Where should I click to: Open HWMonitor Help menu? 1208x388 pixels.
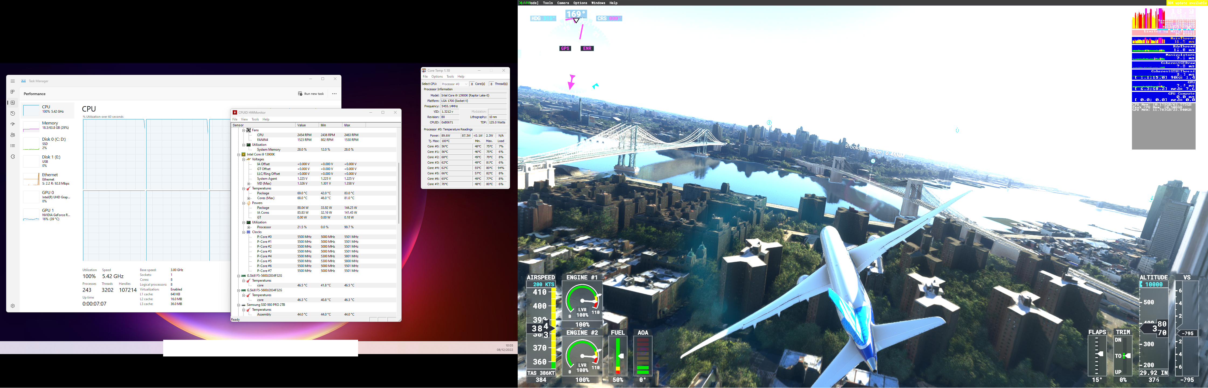pyautogui.click(x=266, y=119)
